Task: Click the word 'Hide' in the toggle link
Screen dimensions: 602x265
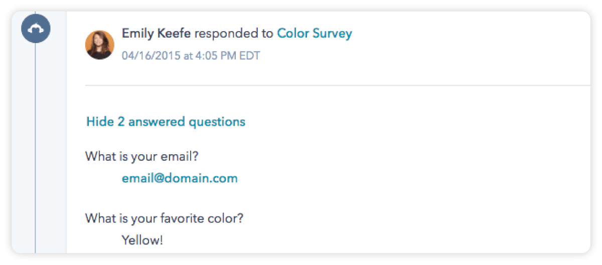Action: (100, 122)
